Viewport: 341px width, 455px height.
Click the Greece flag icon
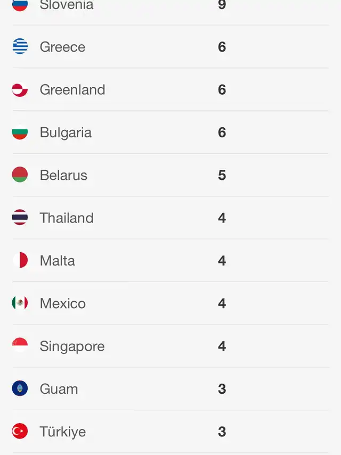coord(20,46)
